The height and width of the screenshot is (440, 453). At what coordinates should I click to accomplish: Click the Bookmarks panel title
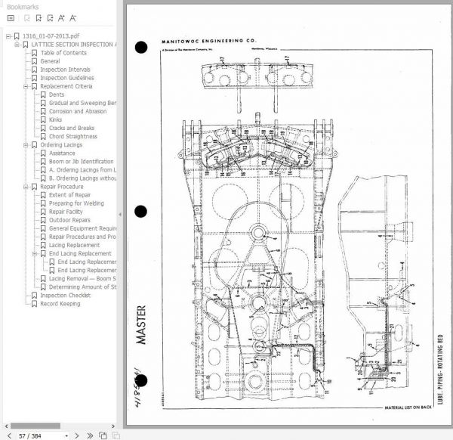(x=23, y=7)
